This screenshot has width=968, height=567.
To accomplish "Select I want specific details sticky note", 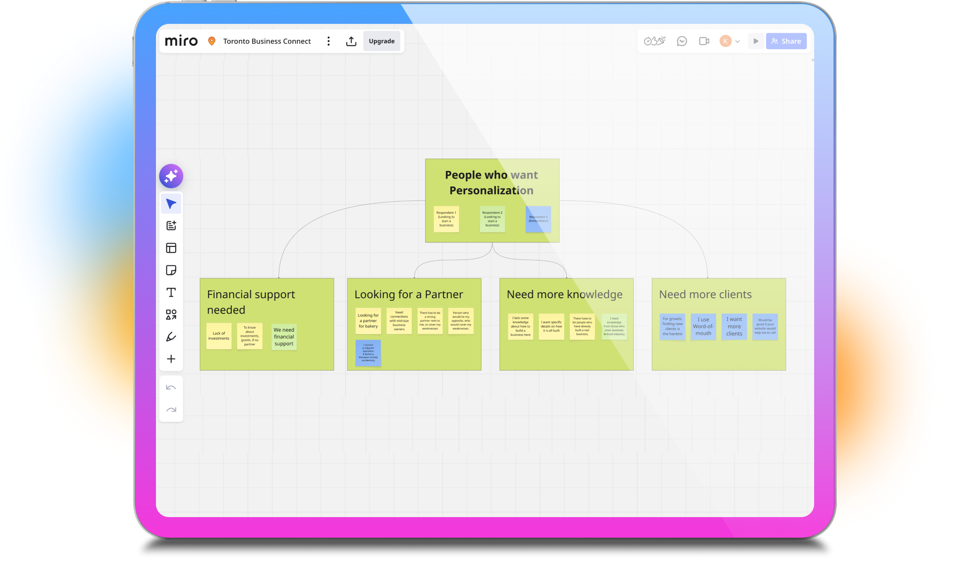I will [x=551, y=326].
